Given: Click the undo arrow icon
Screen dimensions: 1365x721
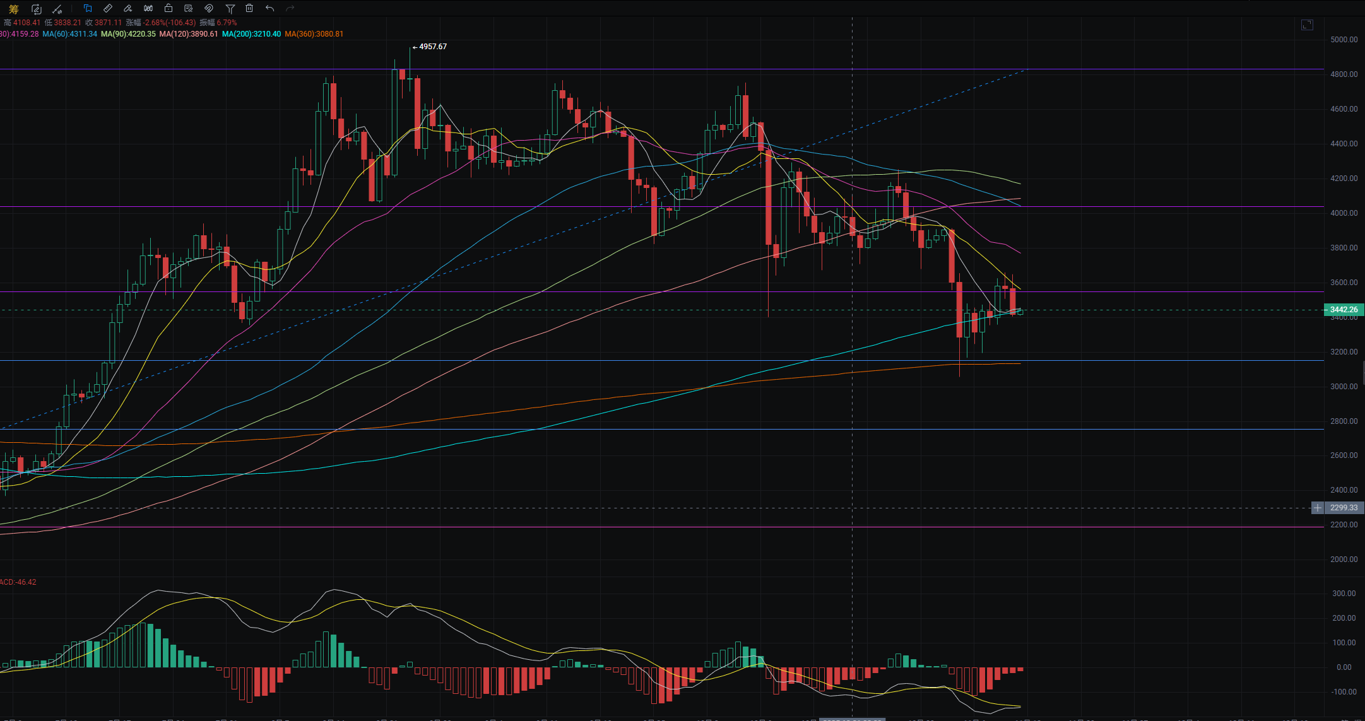Looking at the screenshot, I should 269,8.
